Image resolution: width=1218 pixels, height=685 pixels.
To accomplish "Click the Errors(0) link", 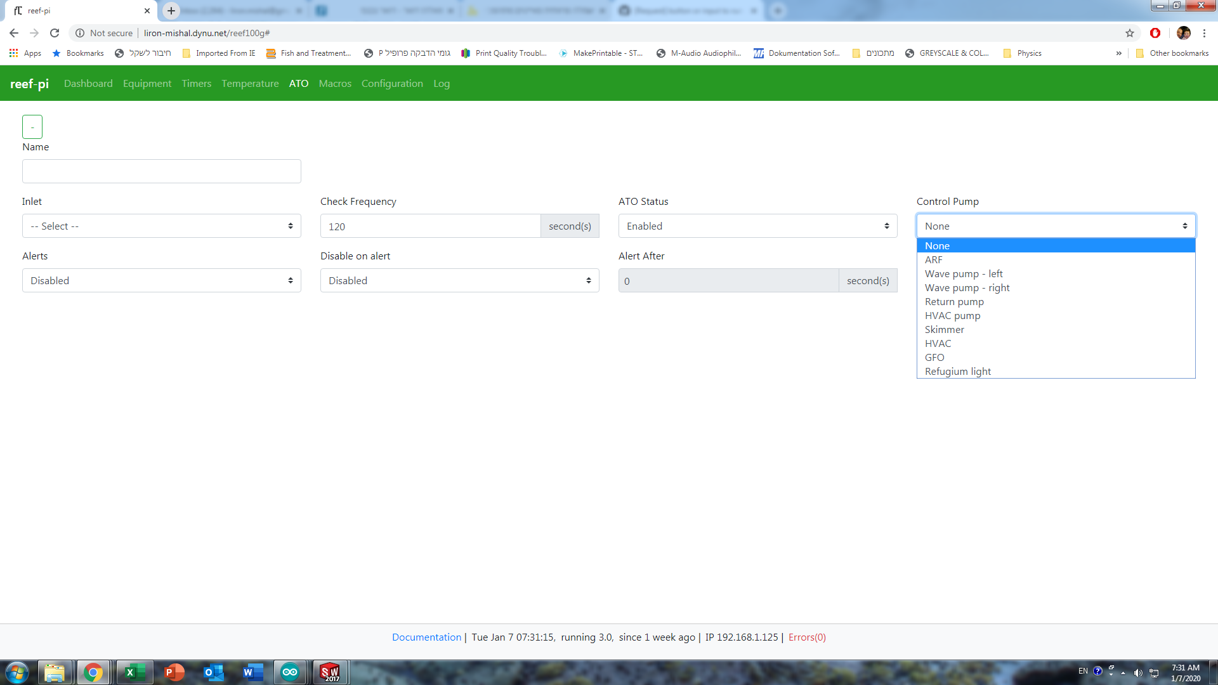I will coord(806,637).
